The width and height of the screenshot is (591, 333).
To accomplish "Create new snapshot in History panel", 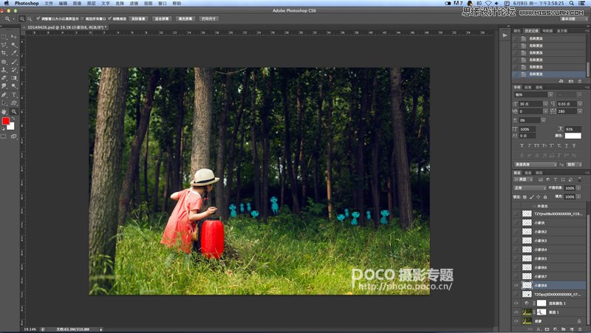I will (x=570, y=81).
